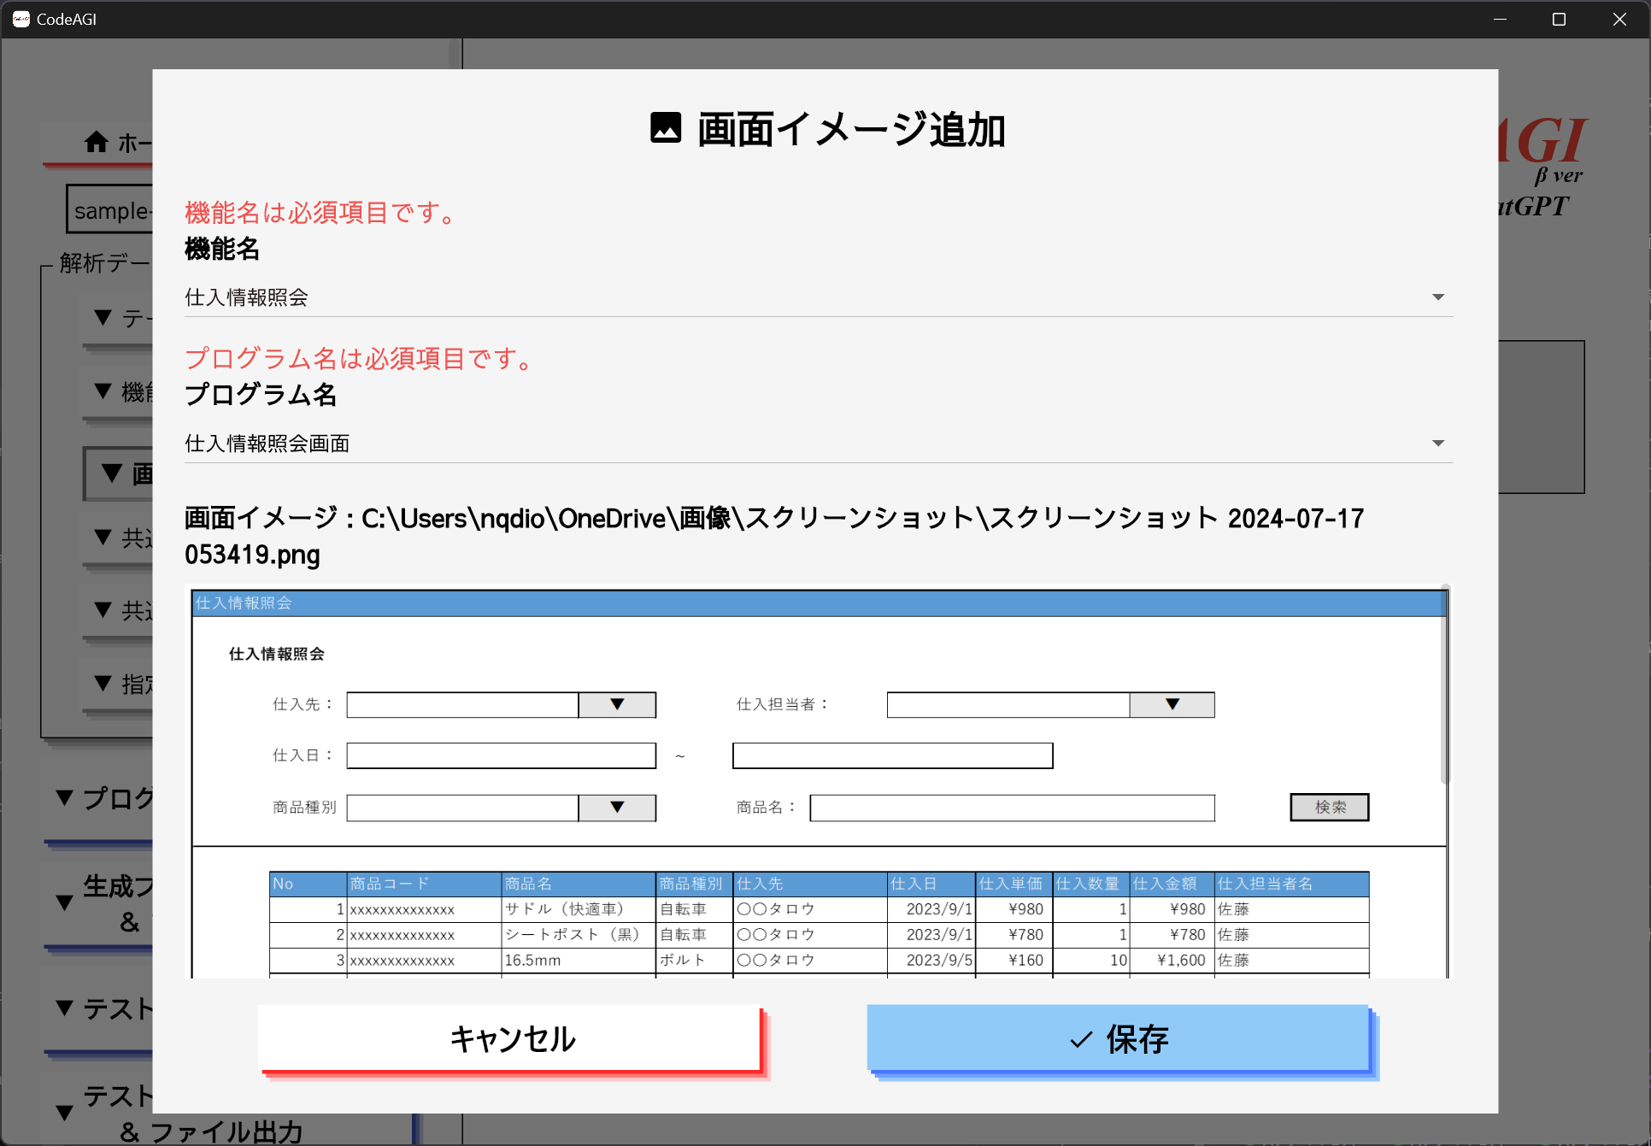The width and height of the screenshot is (1651, 1146).
Task: Expand the プログラム section triangle in sidebar
Action: (65, 797)
